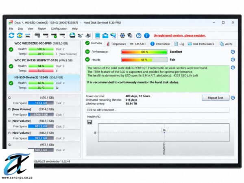Switch to the Log tab
This screenshot has width=244, height=183.
click(x=179, y=44)
